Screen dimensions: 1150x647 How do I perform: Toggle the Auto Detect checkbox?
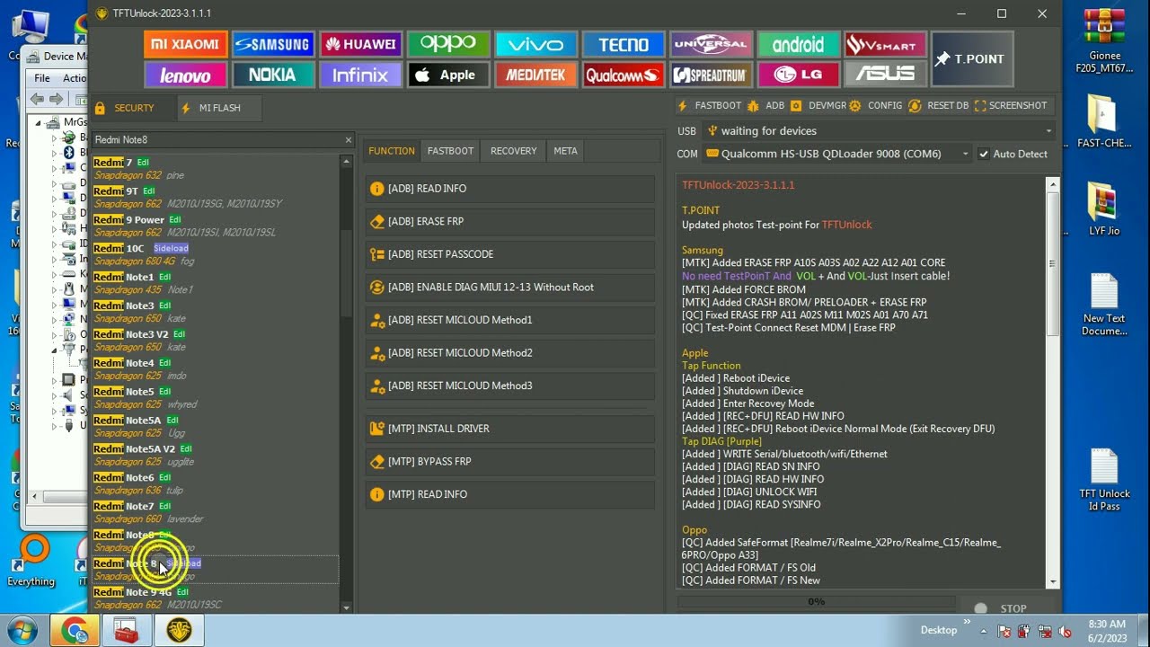pos(984,154)
